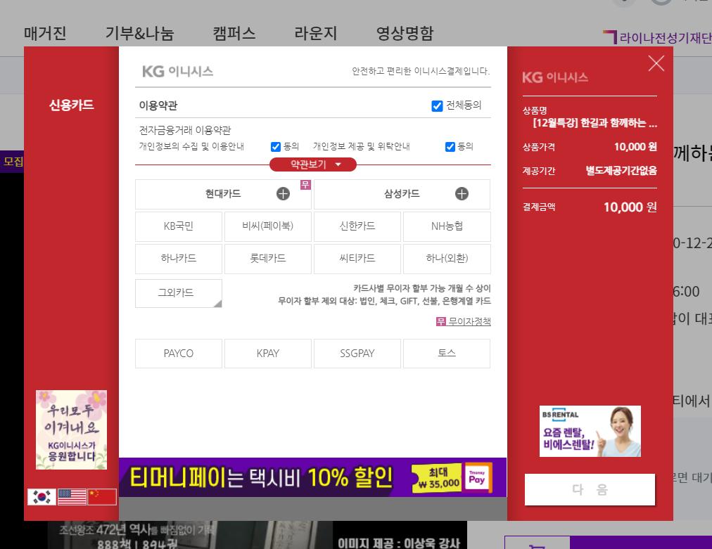Click the [12월특강] product name text

595,123
